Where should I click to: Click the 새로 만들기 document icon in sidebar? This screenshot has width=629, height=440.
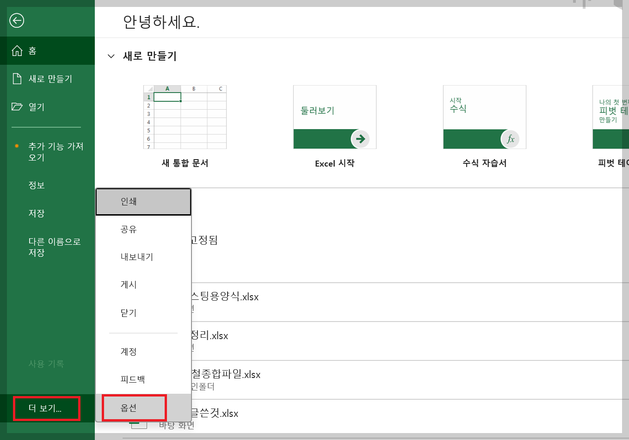click(17, 78)
